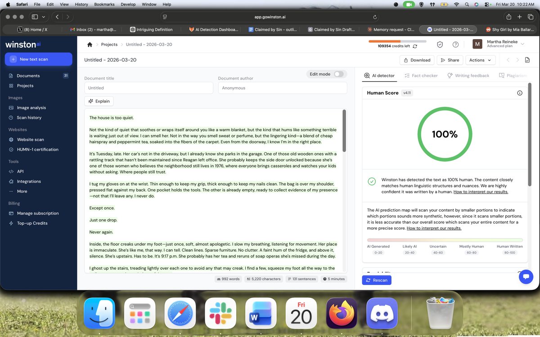Open Martha Reineke account dropdown
This screenshot has height=337, width=540.
click(x=499, y=44)
